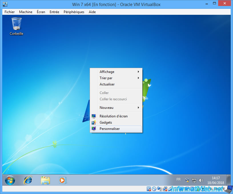The image size is (233, 194).
Task: Expand the Trier par submenu arrow
Action: pyautogui.click(x=138, y=78)
